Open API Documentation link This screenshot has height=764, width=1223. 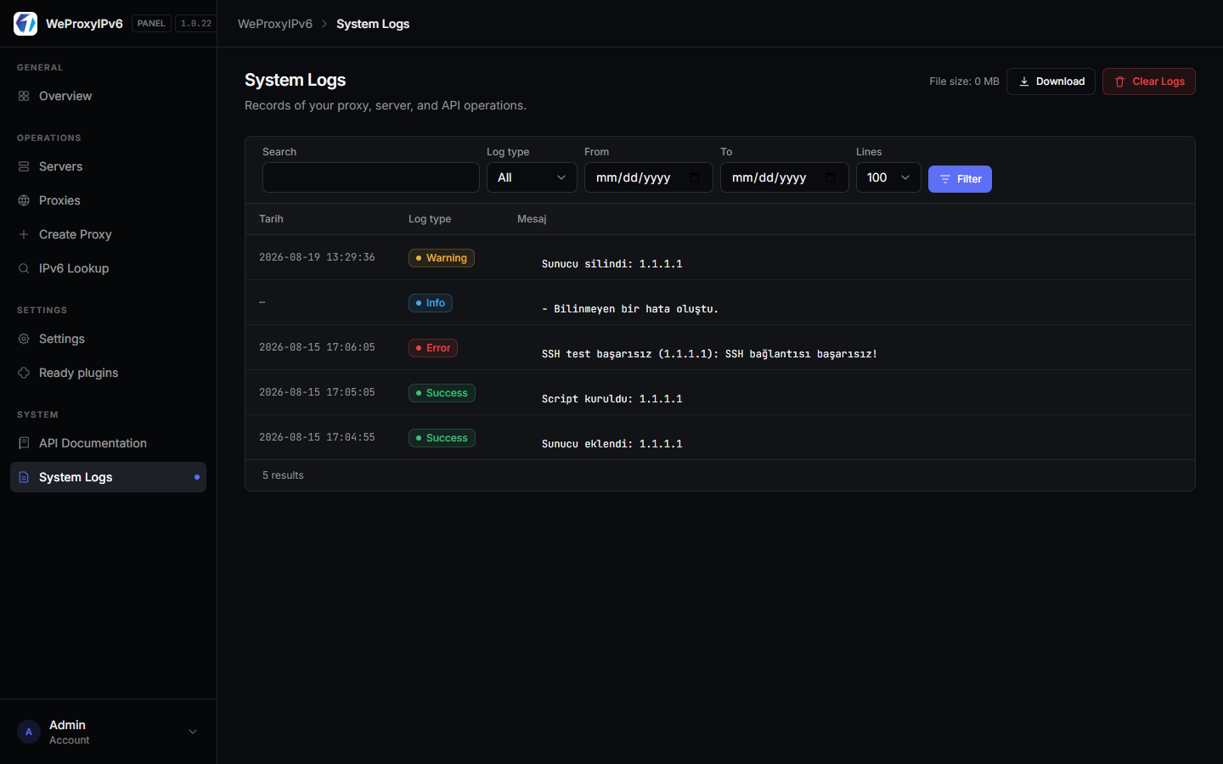108,443
